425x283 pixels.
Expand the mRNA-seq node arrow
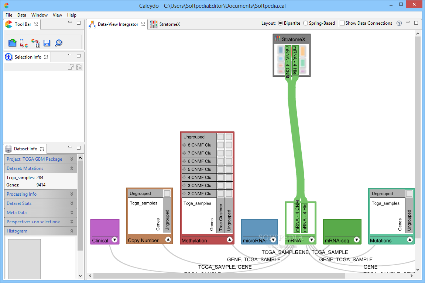(x=357, y=240)
